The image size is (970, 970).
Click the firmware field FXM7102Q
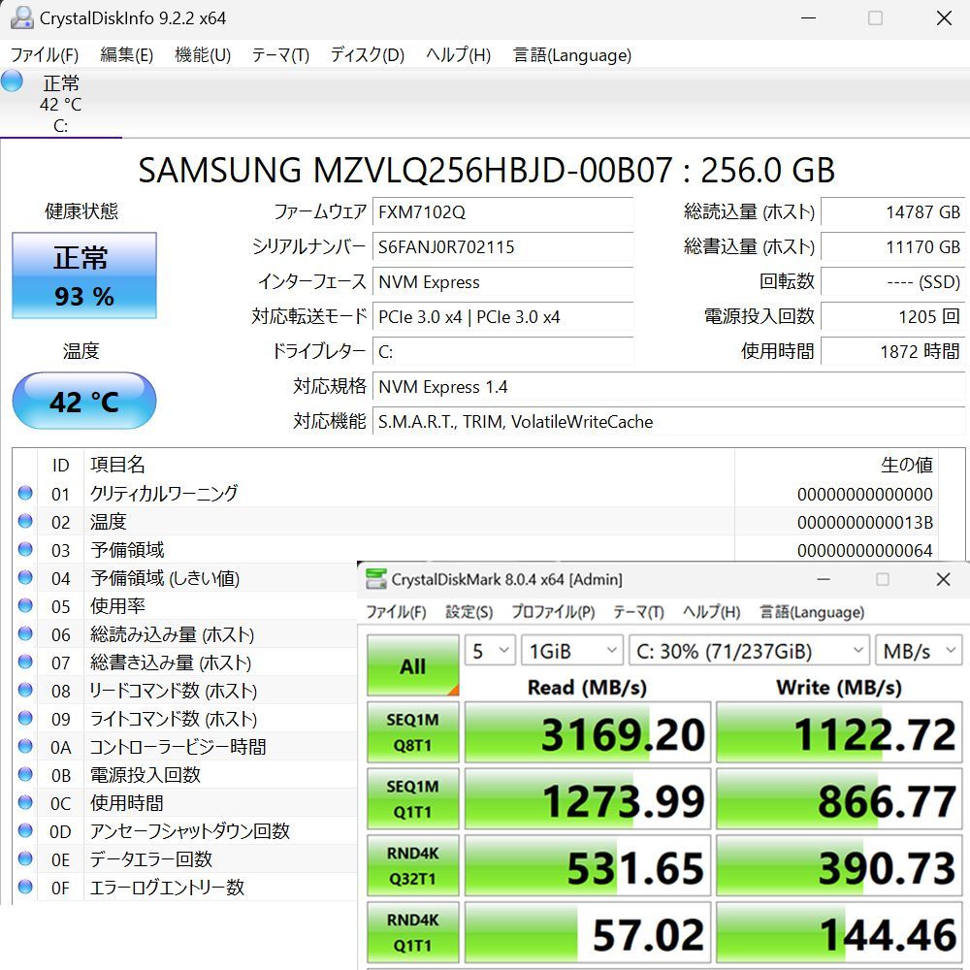[502, 212]
